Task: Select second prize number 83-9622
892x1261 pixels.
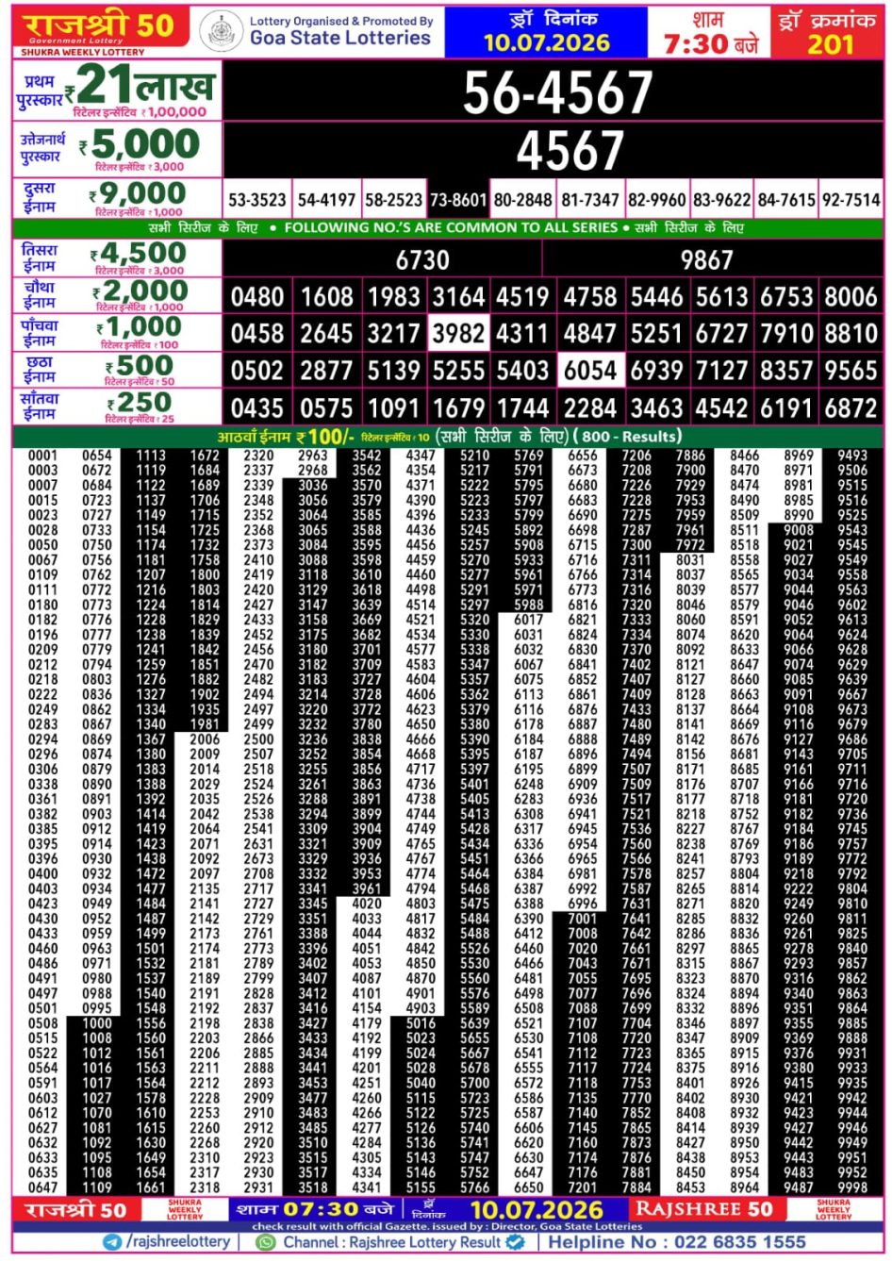Action: tap(721, 200)
